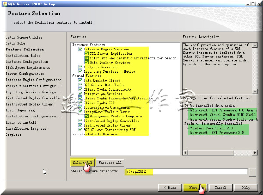Toggle Distributed Replay Client feature checkbox
263x195 pixels.
80,125
